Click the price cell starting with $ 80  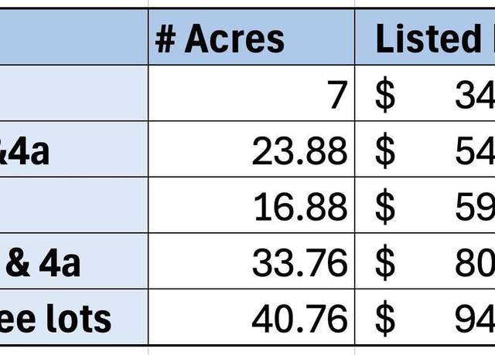(x=425, y=261)
